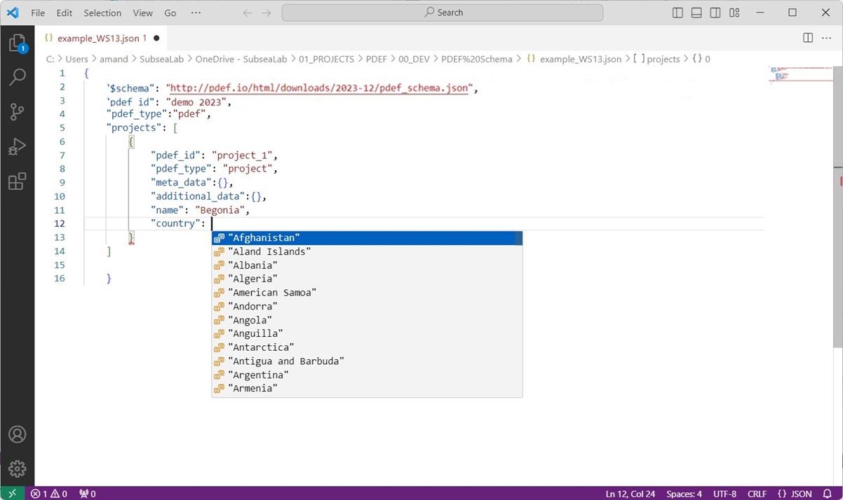Click the unsaved dot on example_WS13.json tab
The image size is (843, 500).
156,38
